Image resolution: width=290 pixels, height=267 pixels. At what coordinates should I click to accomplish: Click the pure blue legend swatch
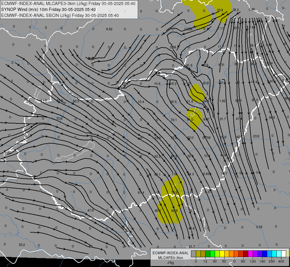(x=265, y=254)
